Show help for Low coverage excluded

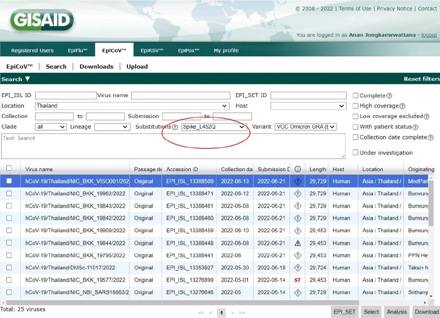[x=426, y=117]
